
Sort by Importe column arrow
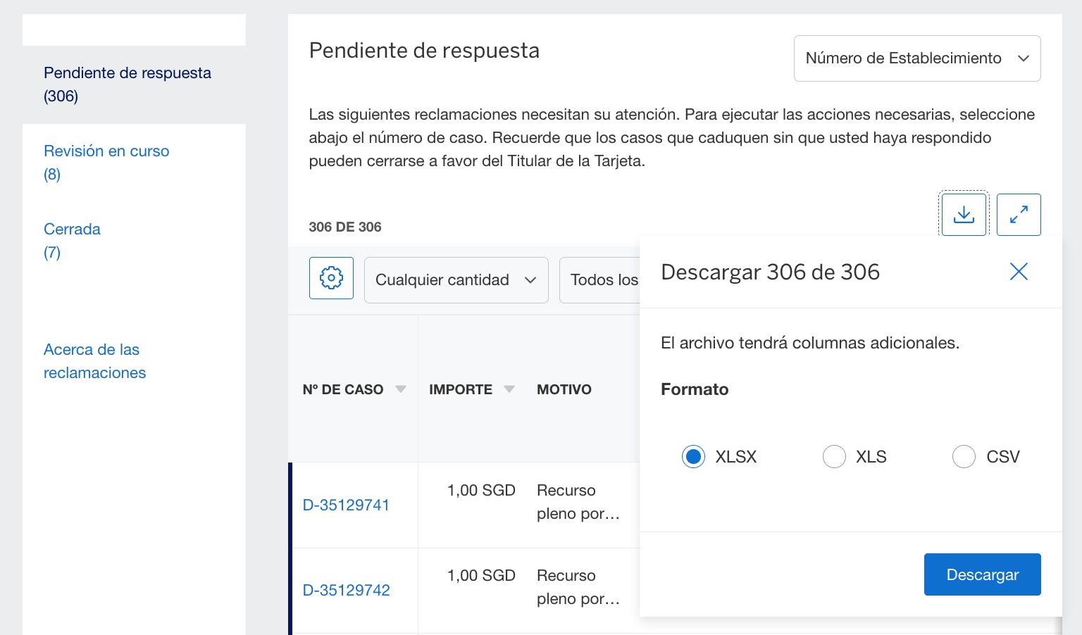pos(509,389)
